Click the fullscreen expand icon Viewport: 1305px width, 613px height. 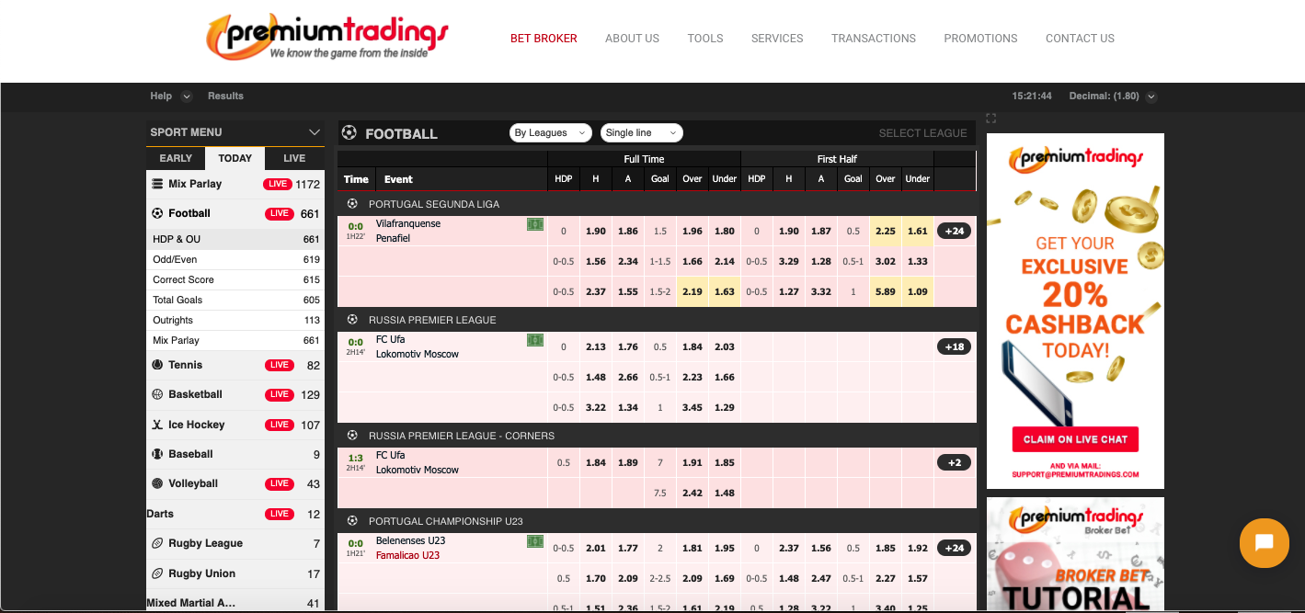(x=990, y=118)
